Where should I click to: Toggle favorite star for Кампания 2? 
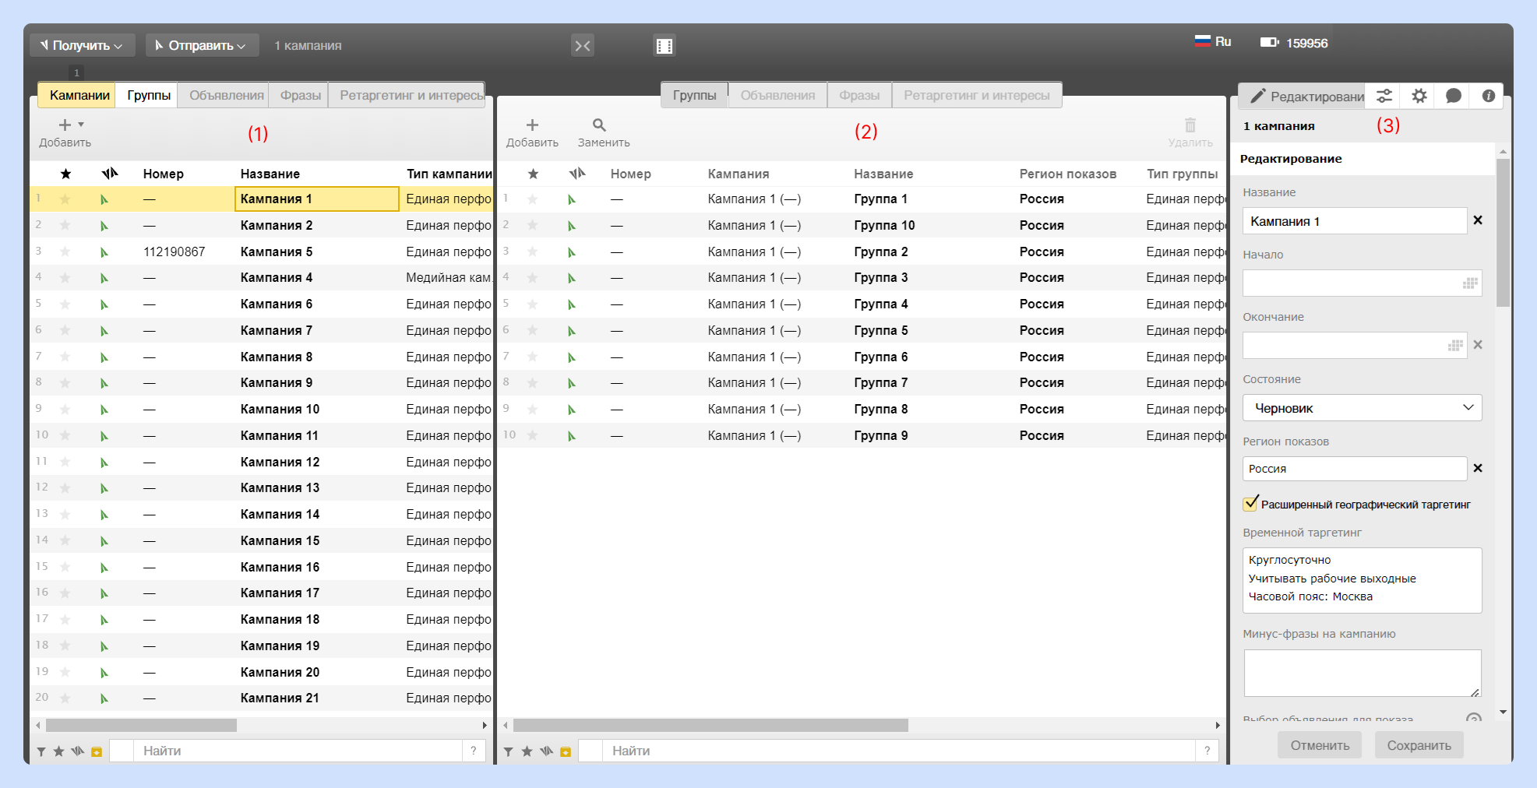pyautogui.click(x=65, y=226)
